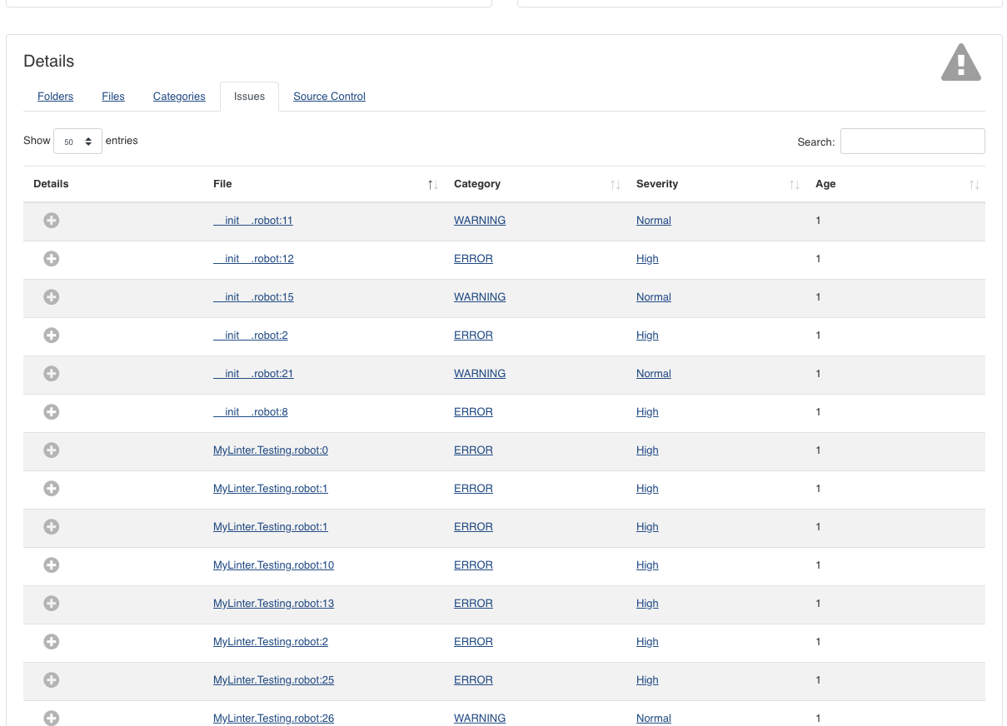Click the Normal severity link for __init__.robot:21
This screenshot has width=1007, height=726.
(x=653, y=373)
